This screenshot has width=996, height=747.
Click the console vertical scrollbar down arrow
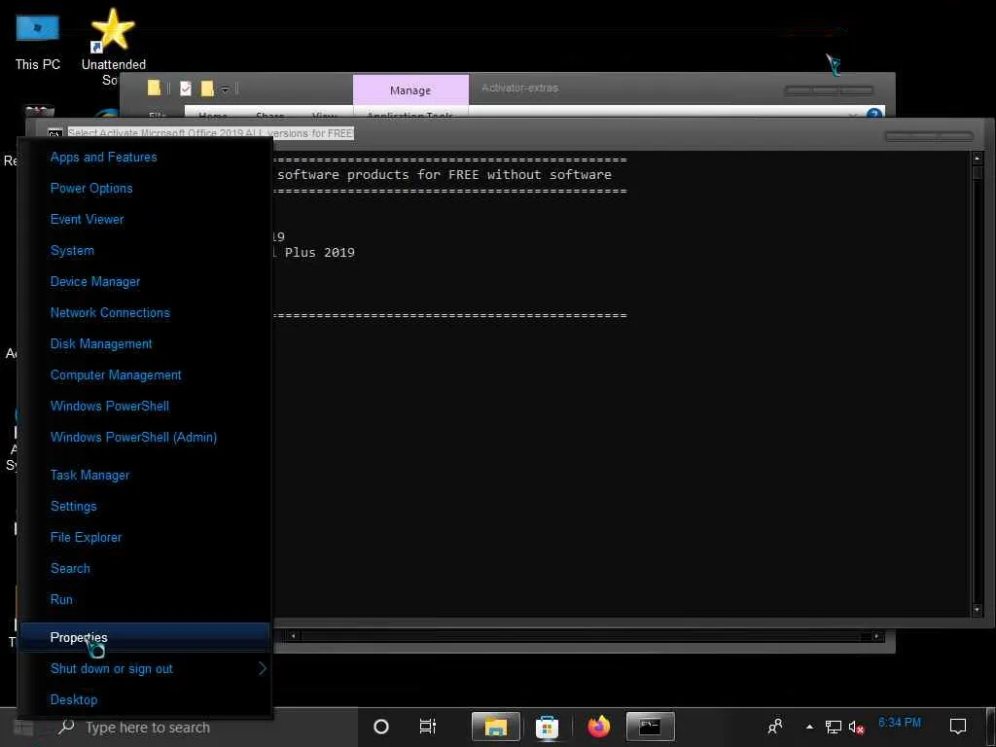[x=977, y=610]
